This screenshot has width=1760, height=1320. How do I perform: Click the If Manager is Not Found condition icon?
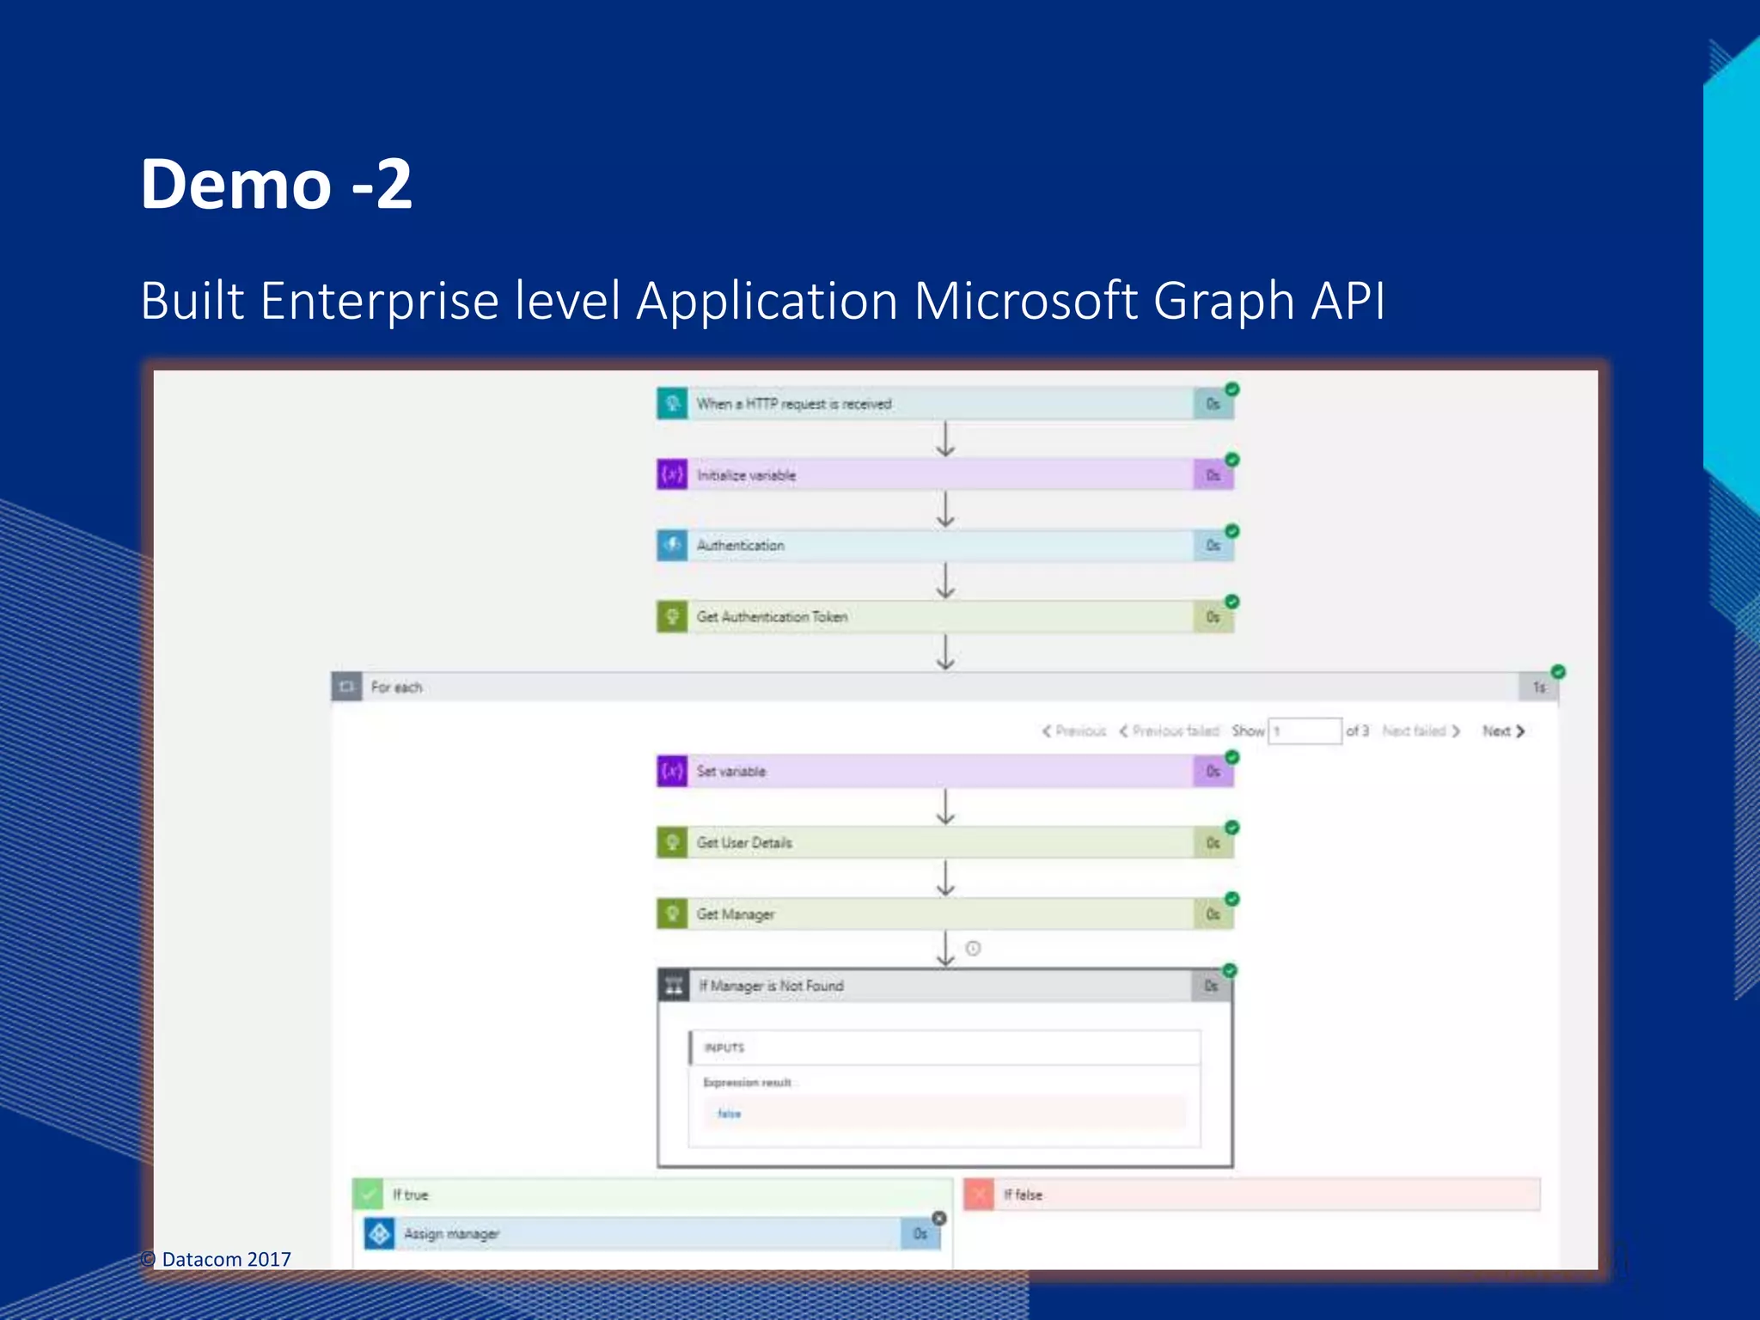674,986
